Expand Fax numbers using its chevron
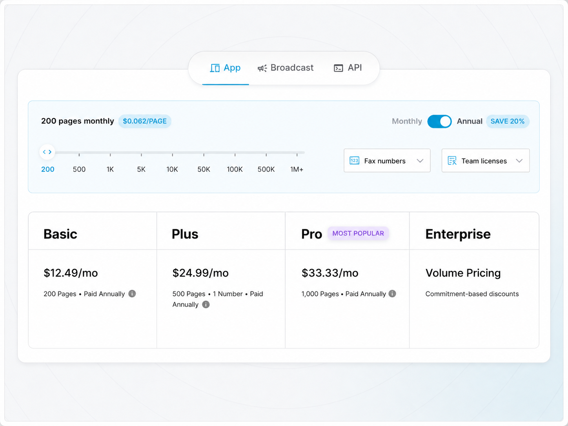 click(x=420, y=161)
